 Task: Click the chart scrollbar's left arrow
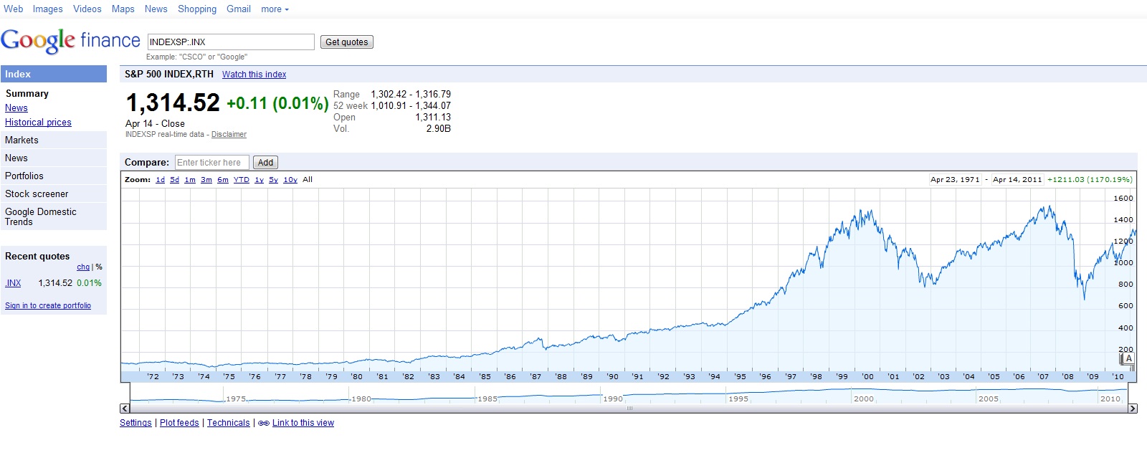124,409
